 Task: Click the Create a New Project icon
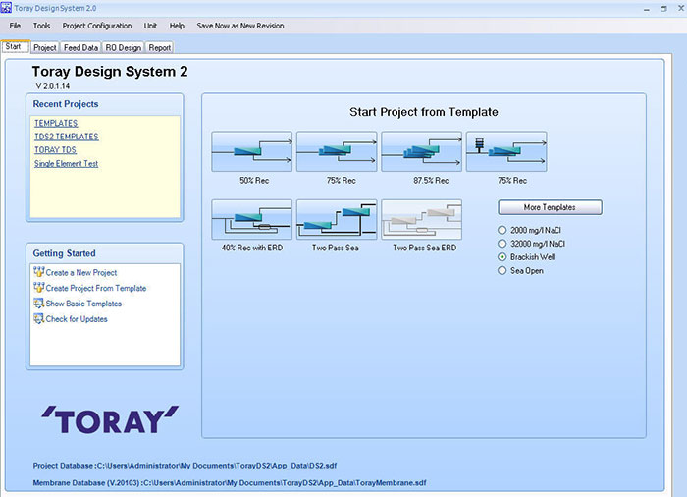pos(38,272)
